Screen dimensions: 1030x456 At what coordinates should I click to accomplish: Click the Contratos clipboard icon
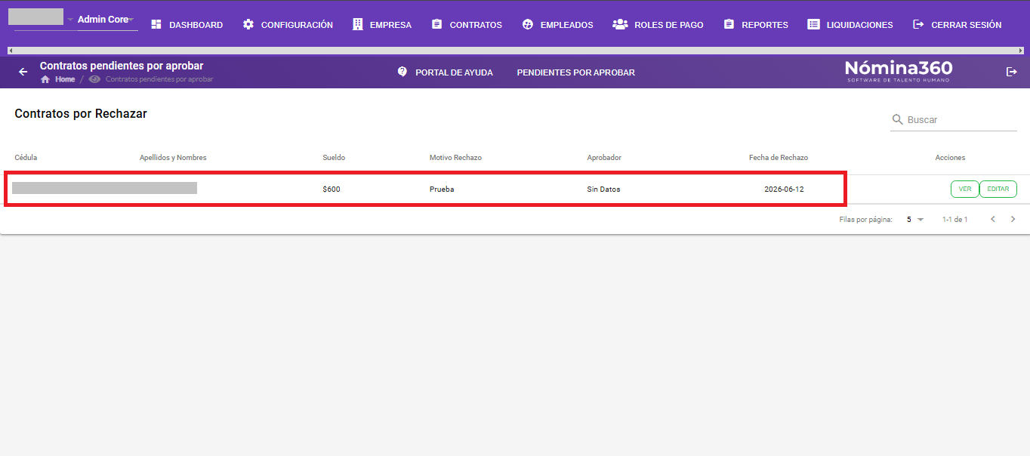click(436, 25)
